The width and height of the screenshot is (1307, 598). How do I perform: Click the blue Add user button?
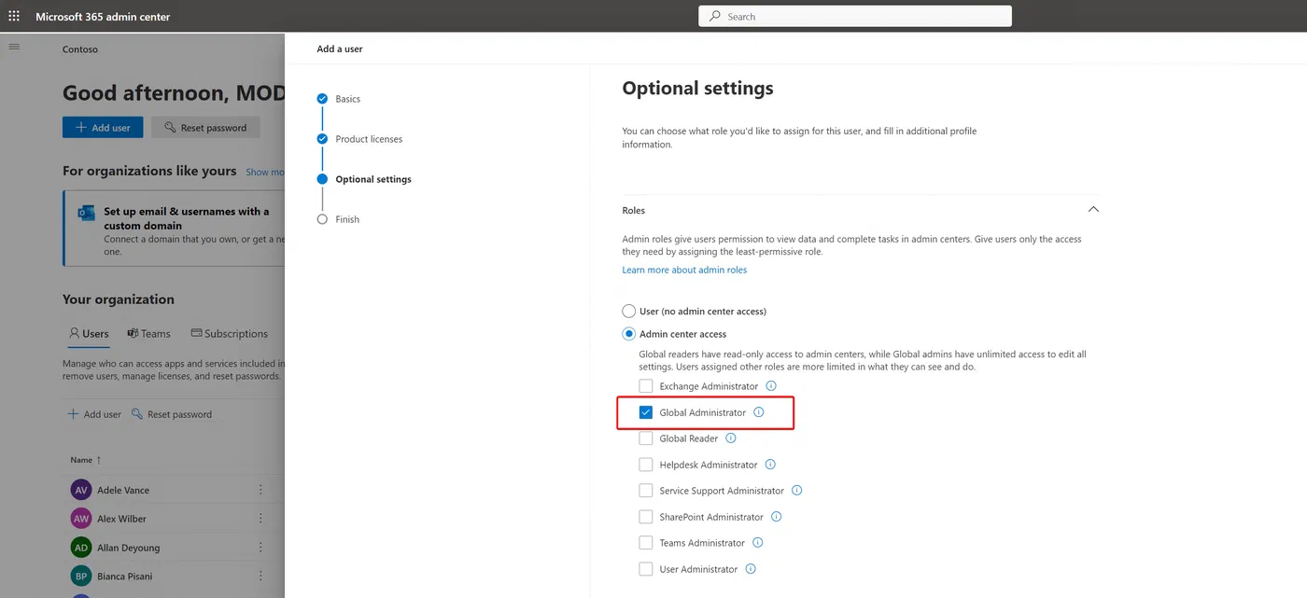tap(103, 128)
